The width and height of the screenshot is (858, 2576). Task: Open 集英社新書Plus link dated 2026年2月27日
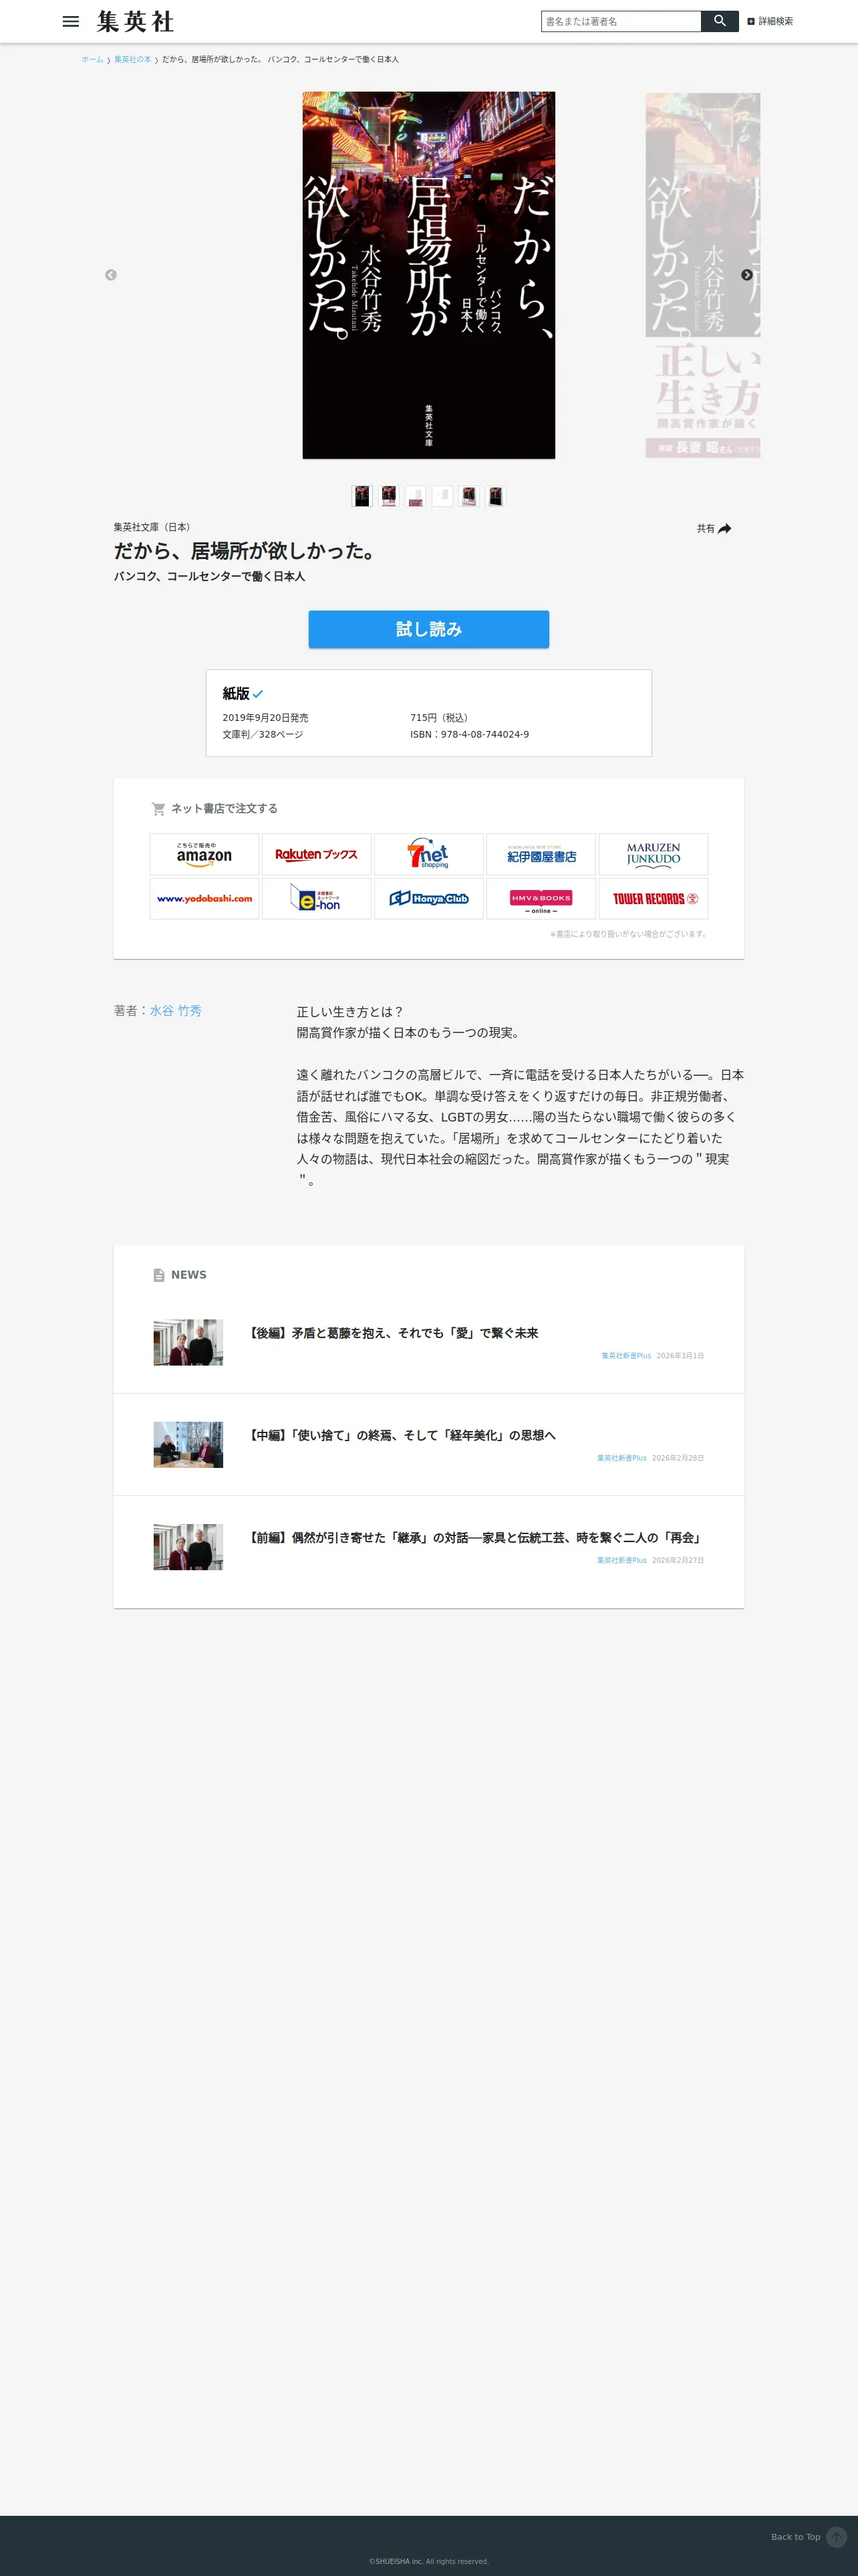point(622,1560)
